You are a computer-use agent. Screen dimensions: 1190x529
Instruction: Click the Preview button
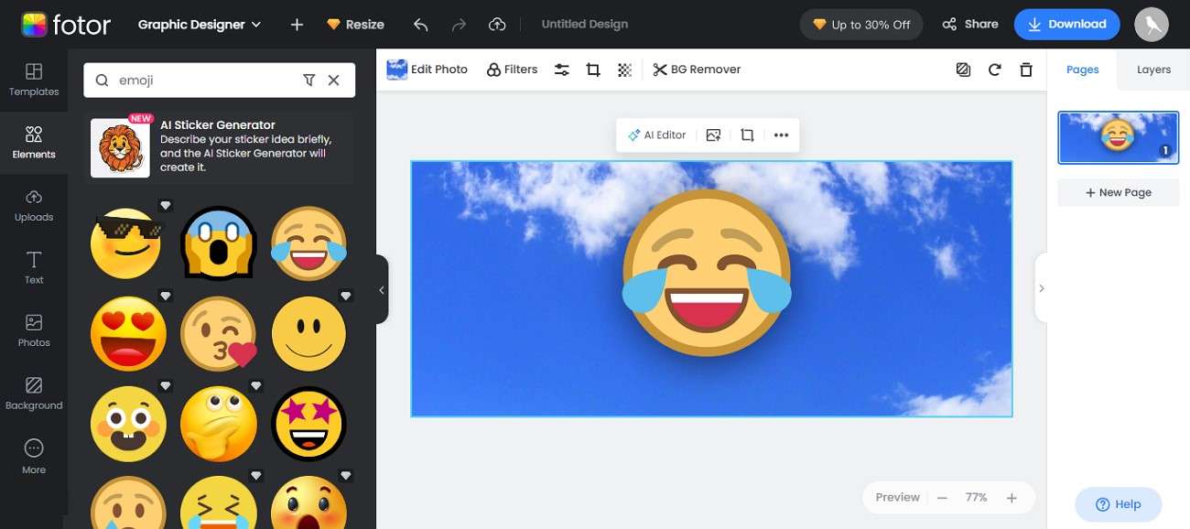coord(897,497)
